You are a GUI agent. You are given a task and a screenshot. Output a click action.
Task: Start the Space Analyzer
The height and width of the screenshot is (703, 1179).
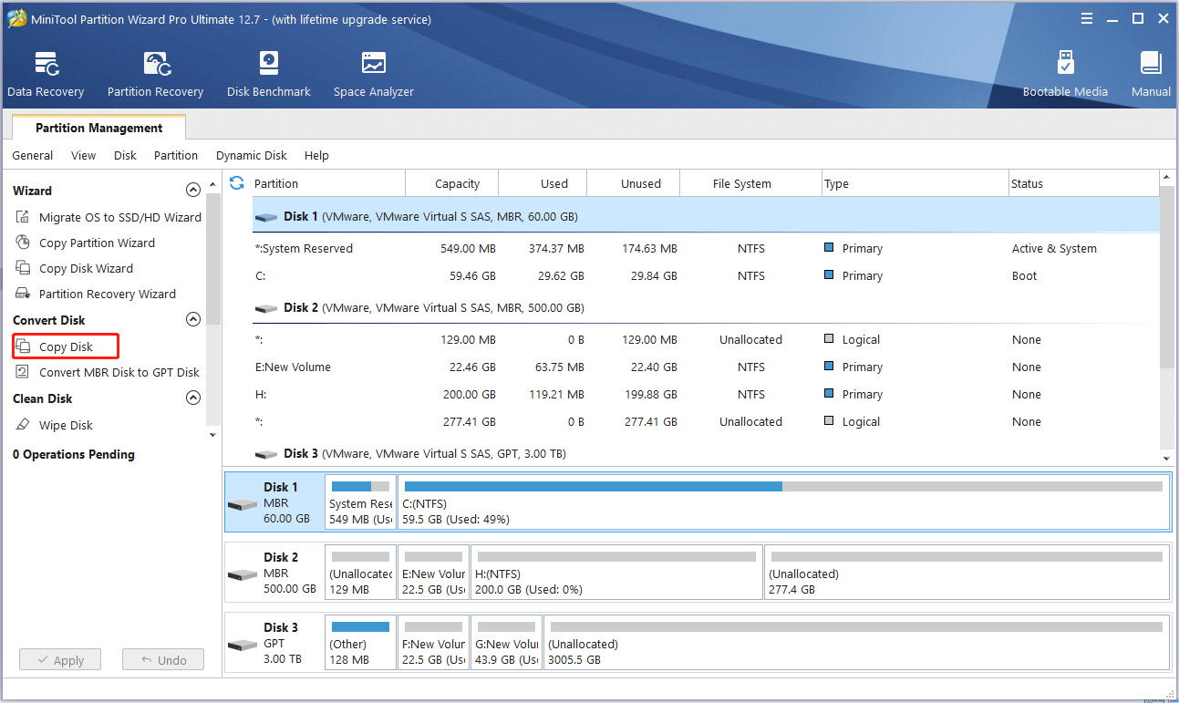(374, 75)
